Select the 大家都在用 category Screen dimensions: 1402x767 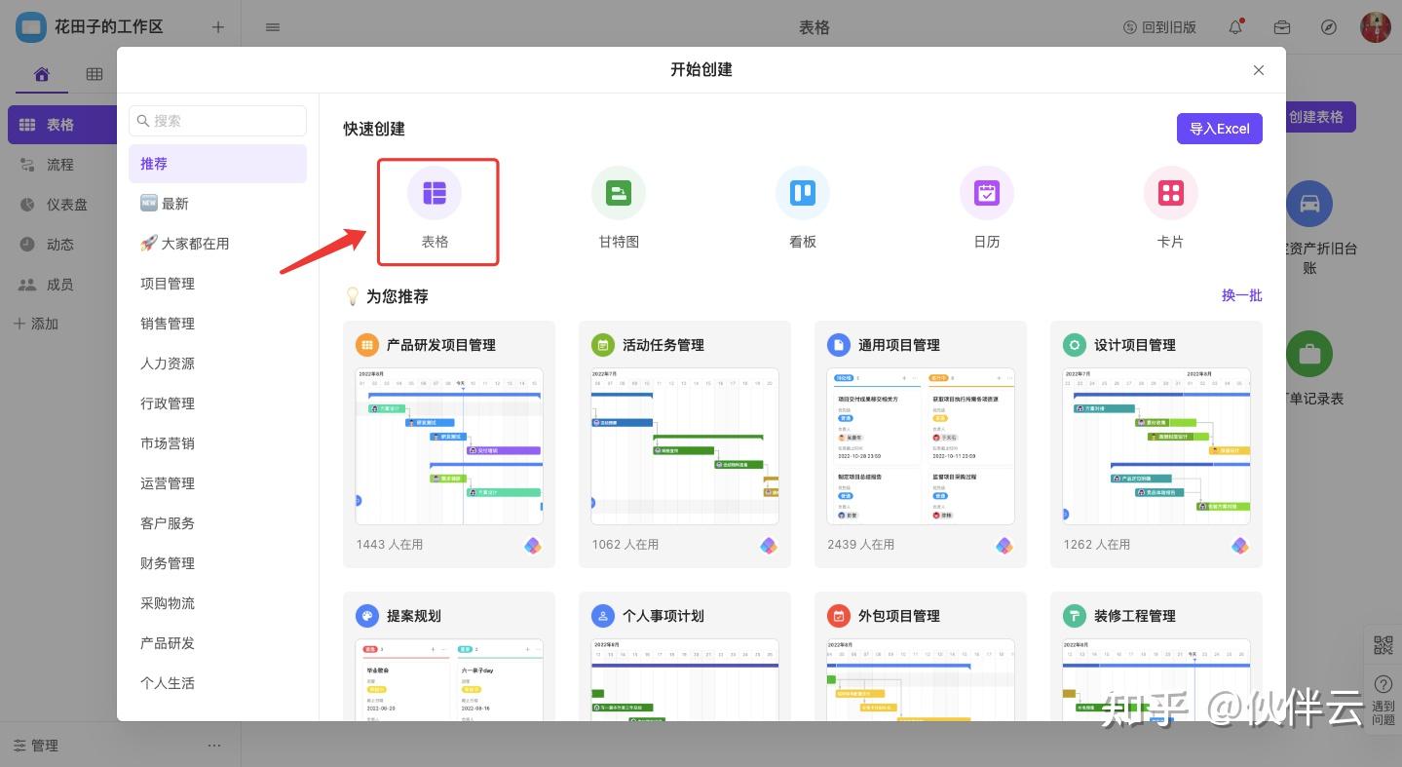[217, 244]
